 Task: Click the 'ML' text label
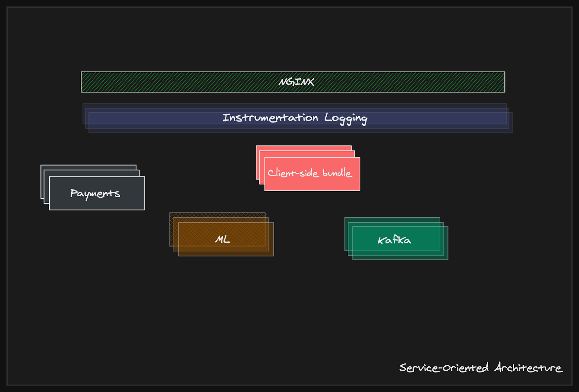pos(223,239)
